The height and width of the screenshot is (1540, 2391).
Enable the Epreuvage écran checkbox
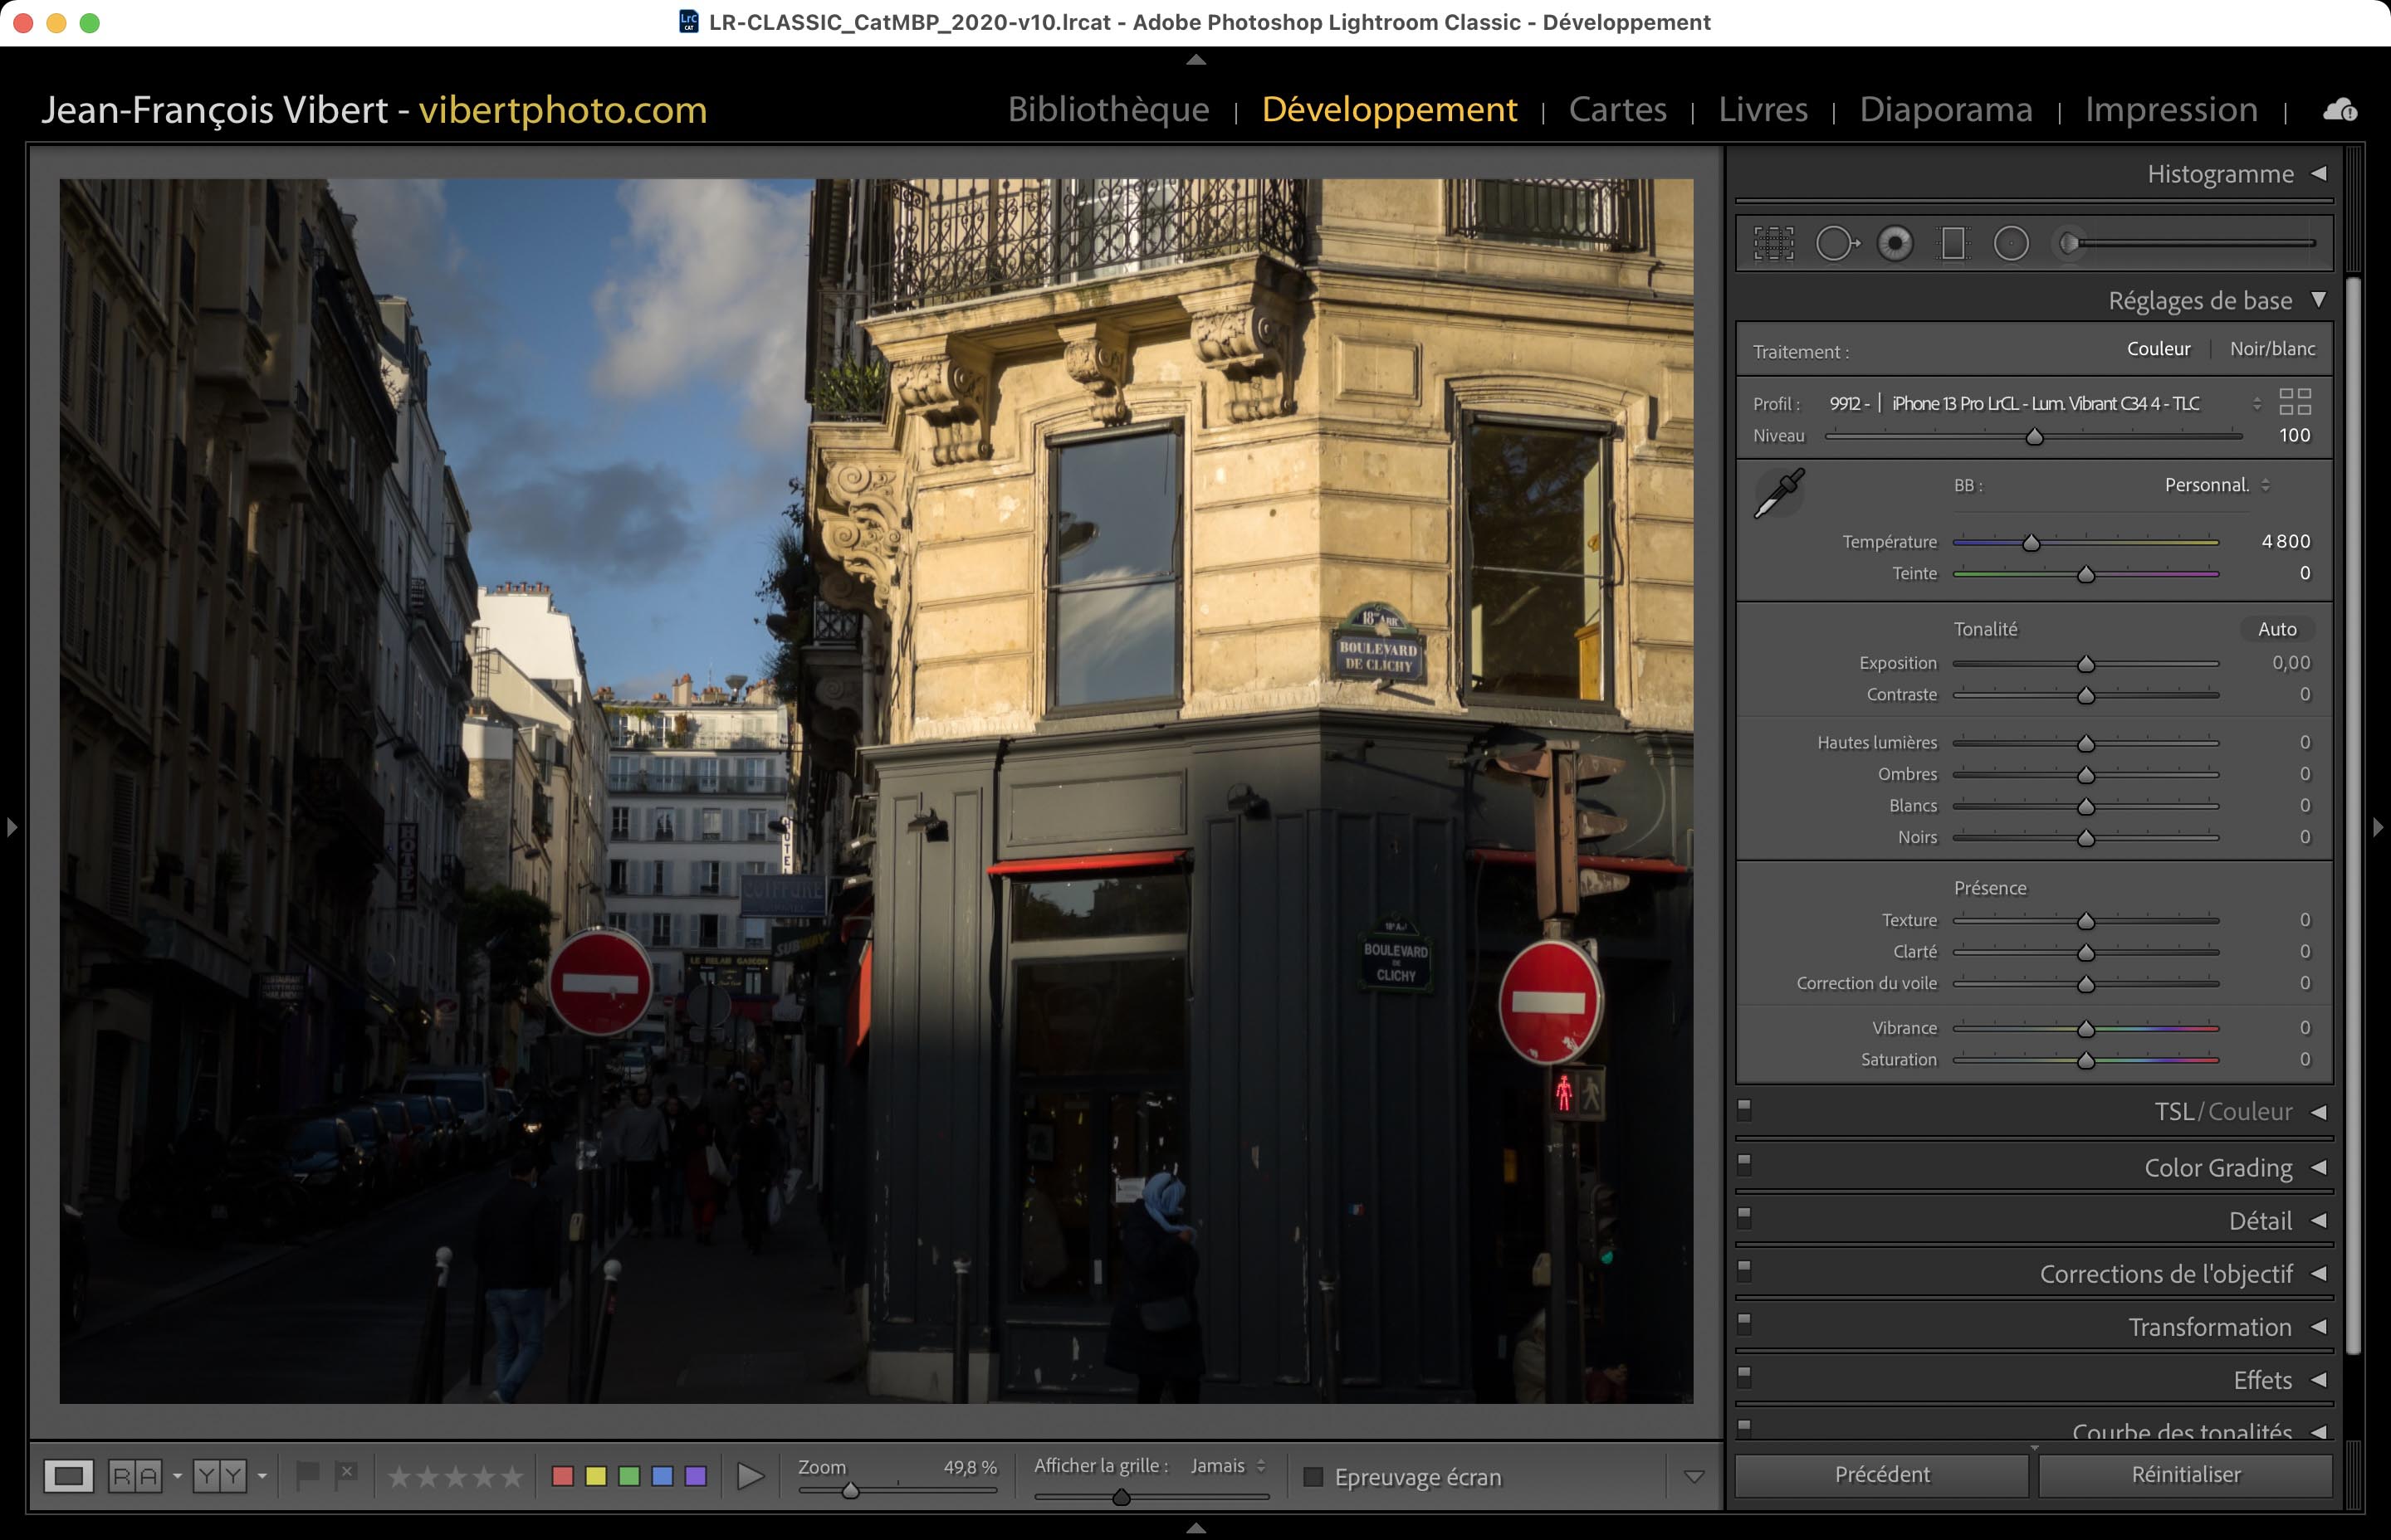pyautogui.click(x=1313, y=1477)
